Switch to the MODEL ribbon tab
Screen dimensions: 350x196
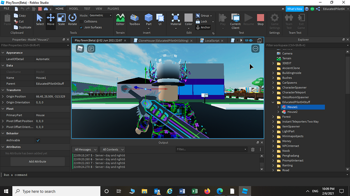[x=74, y=9]
